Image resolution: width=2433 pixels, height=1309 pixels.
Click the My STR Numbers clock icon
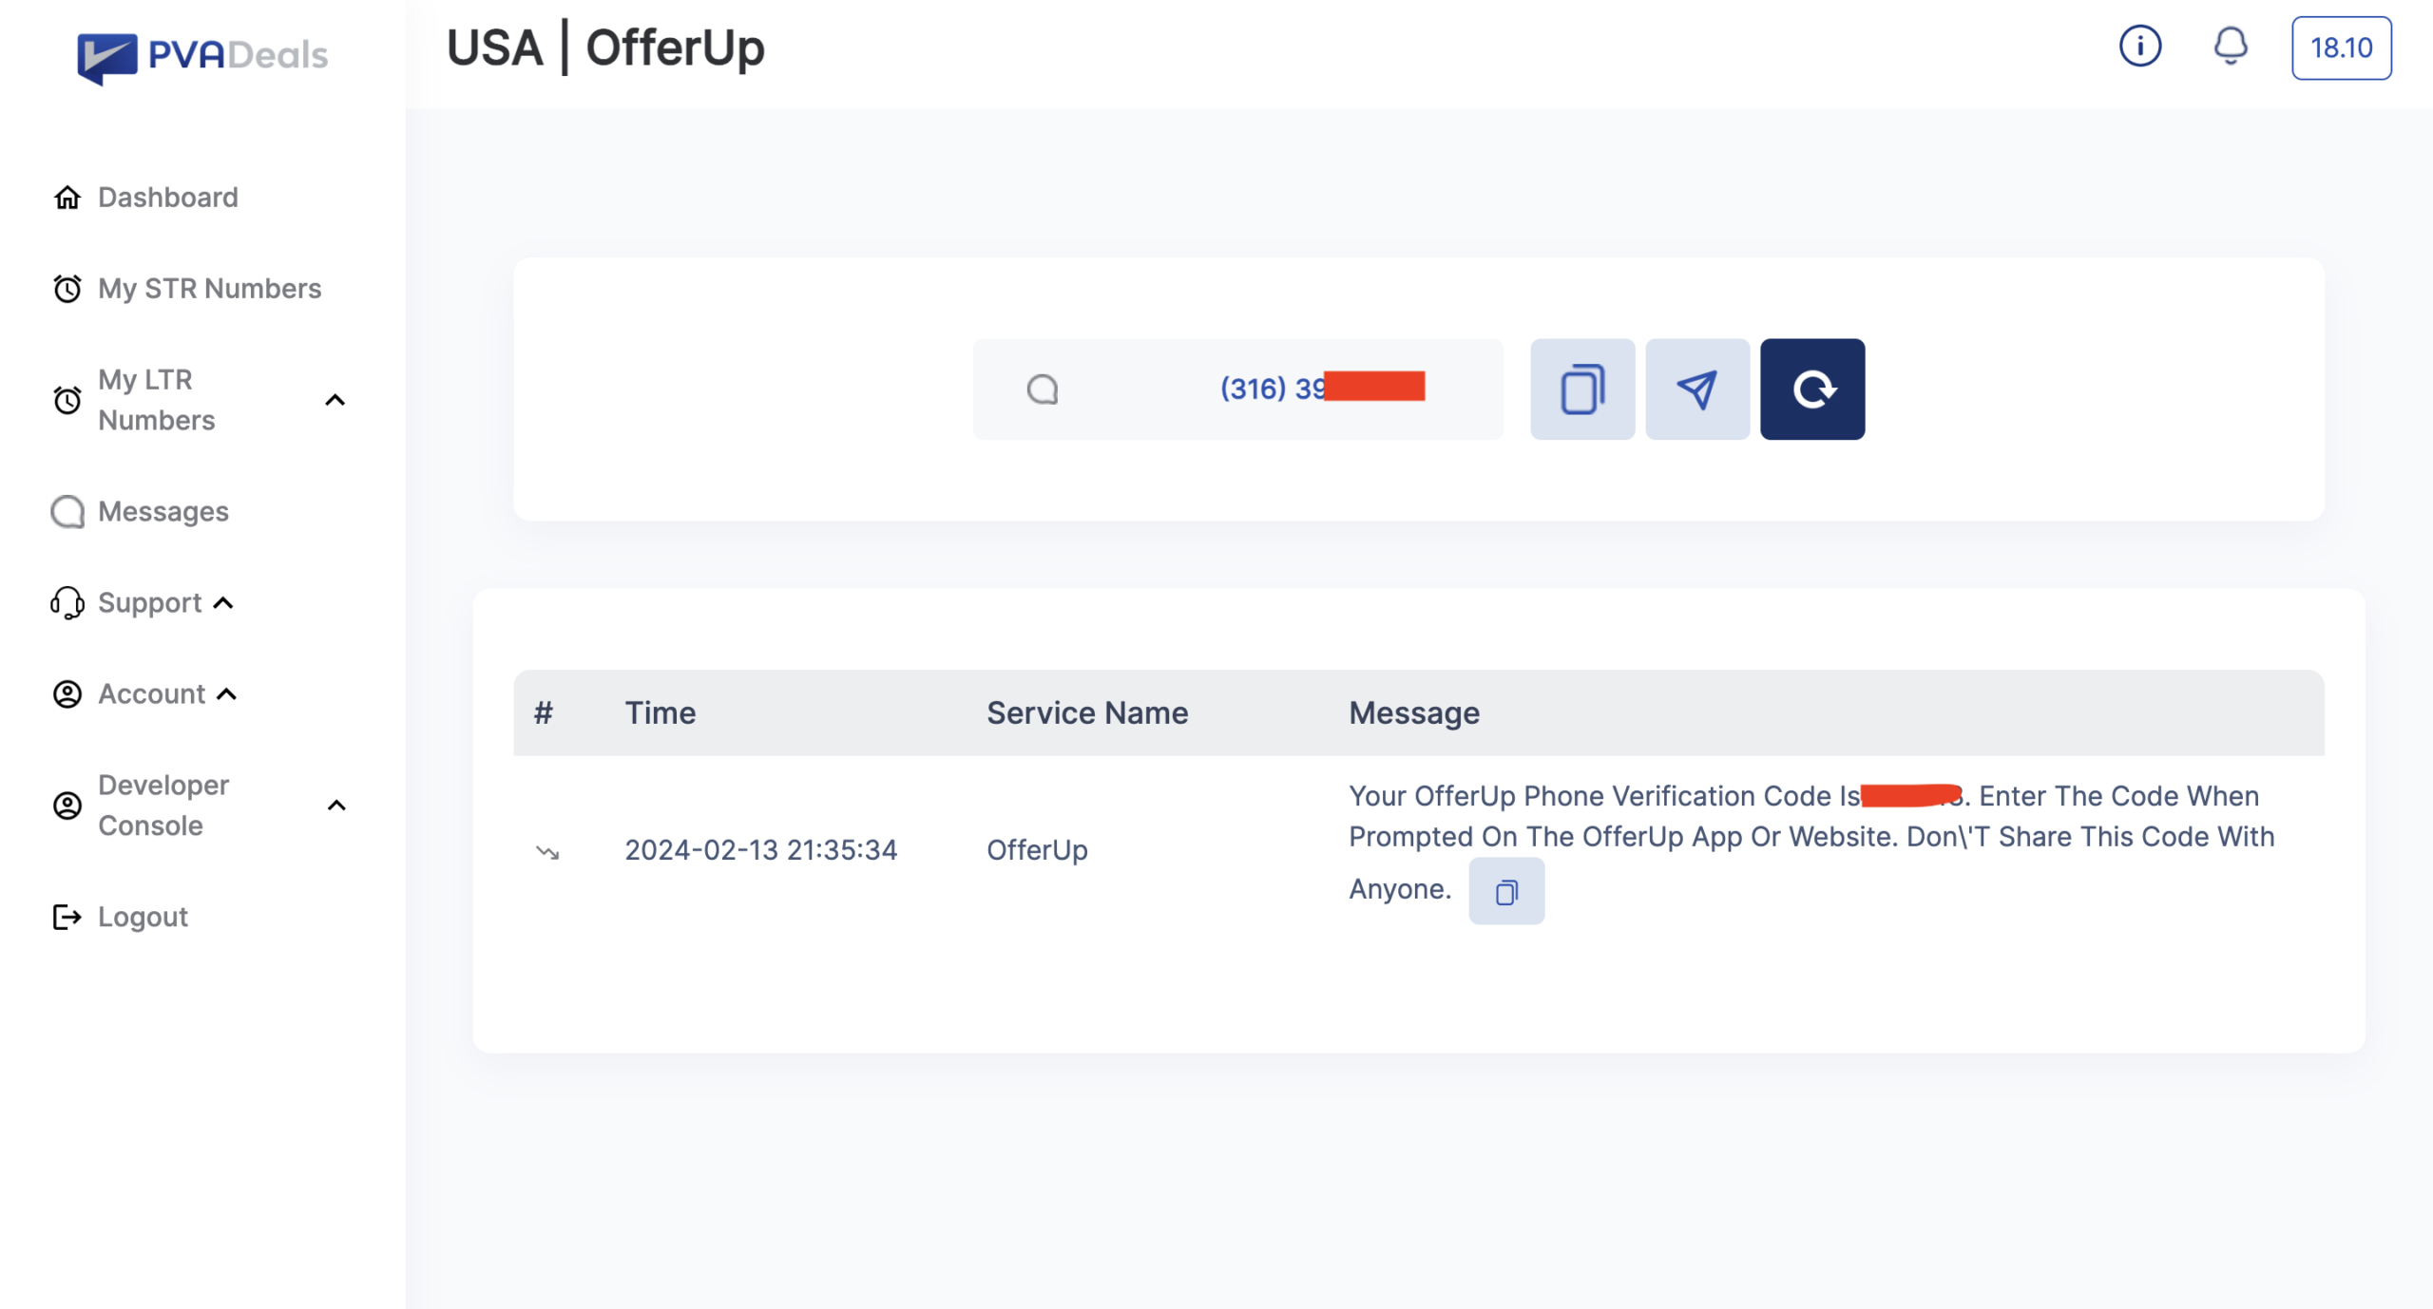67,289
